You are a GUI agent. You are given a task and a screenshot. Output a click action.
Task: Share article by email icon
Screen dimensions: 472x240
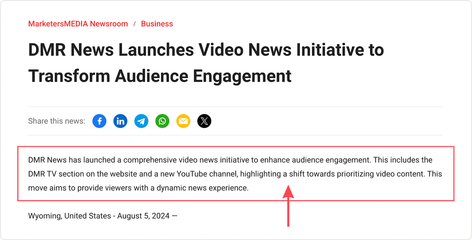(183, 121)
